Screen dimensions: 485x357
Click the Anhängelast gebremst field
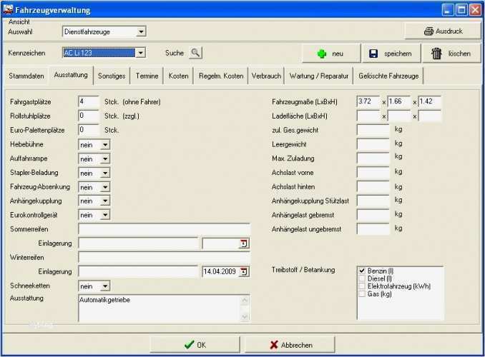[x=373, y=215]
